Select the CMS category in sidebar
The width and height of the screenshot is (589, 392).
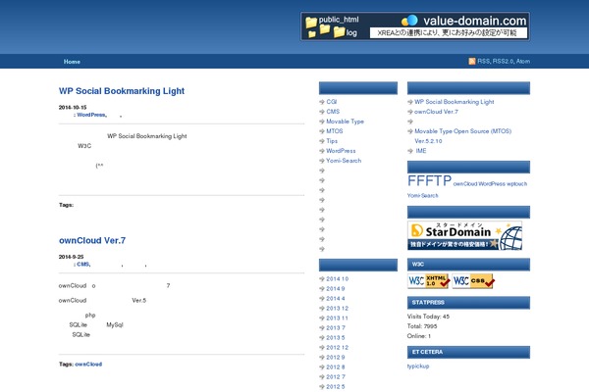333,112
